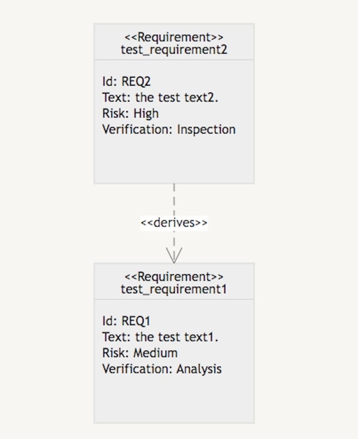Click the Risk: Medium attribute
Screen dimensions: 358x439
point(139,353)
